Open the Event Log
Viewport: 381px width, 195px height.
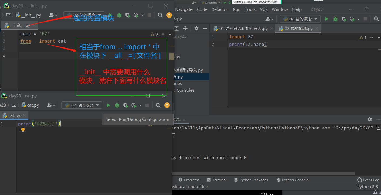pos(368,180)
